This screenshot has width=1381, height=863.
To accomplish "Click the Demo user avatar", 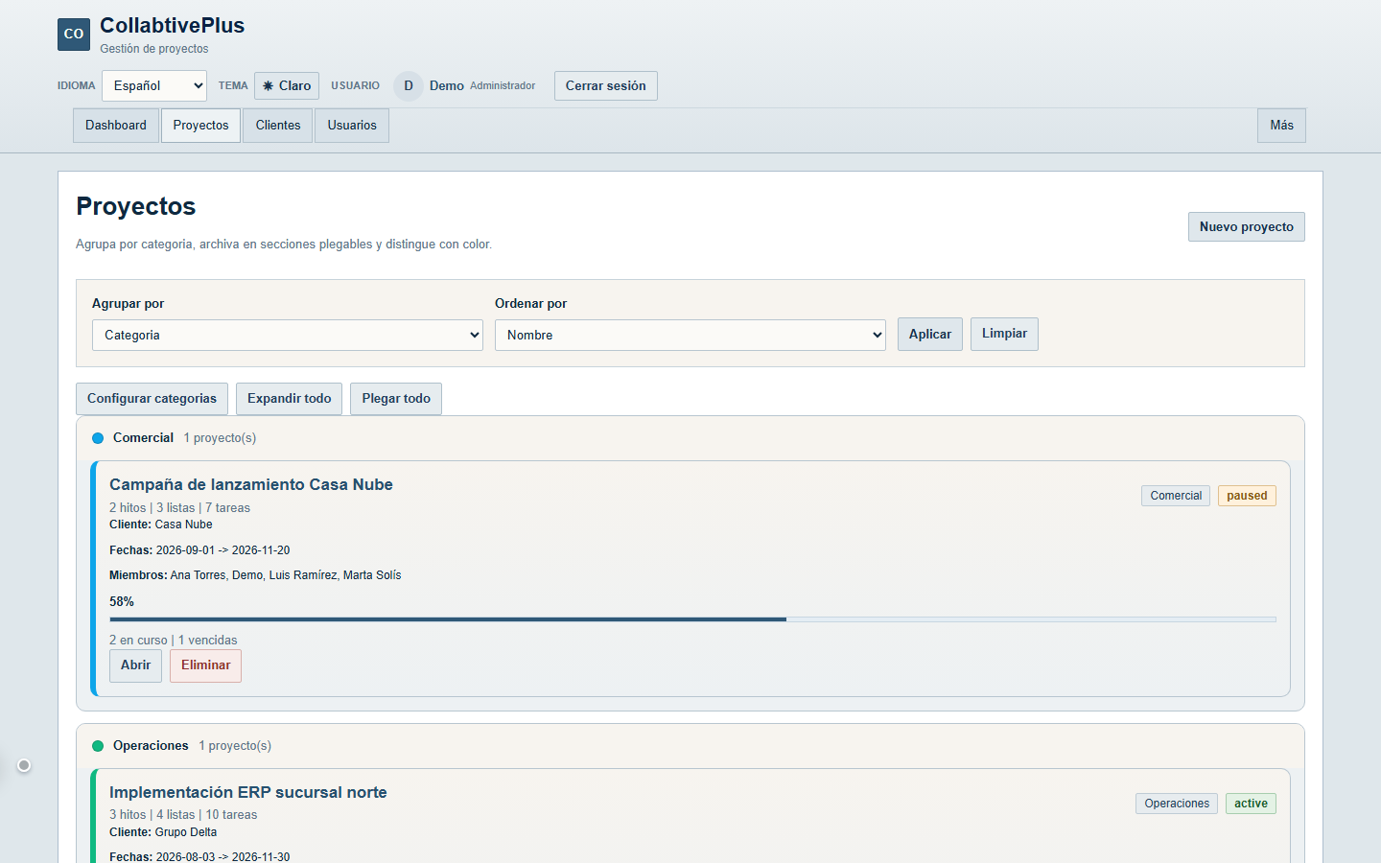I will (409, 85).
